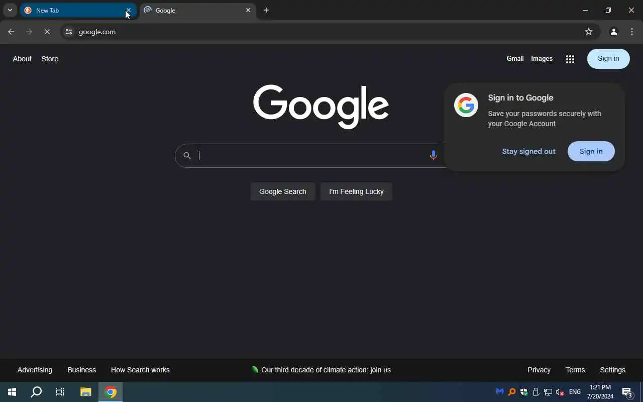Click the muted volume tray icon

pyautogui.click(x=560, y=392)
